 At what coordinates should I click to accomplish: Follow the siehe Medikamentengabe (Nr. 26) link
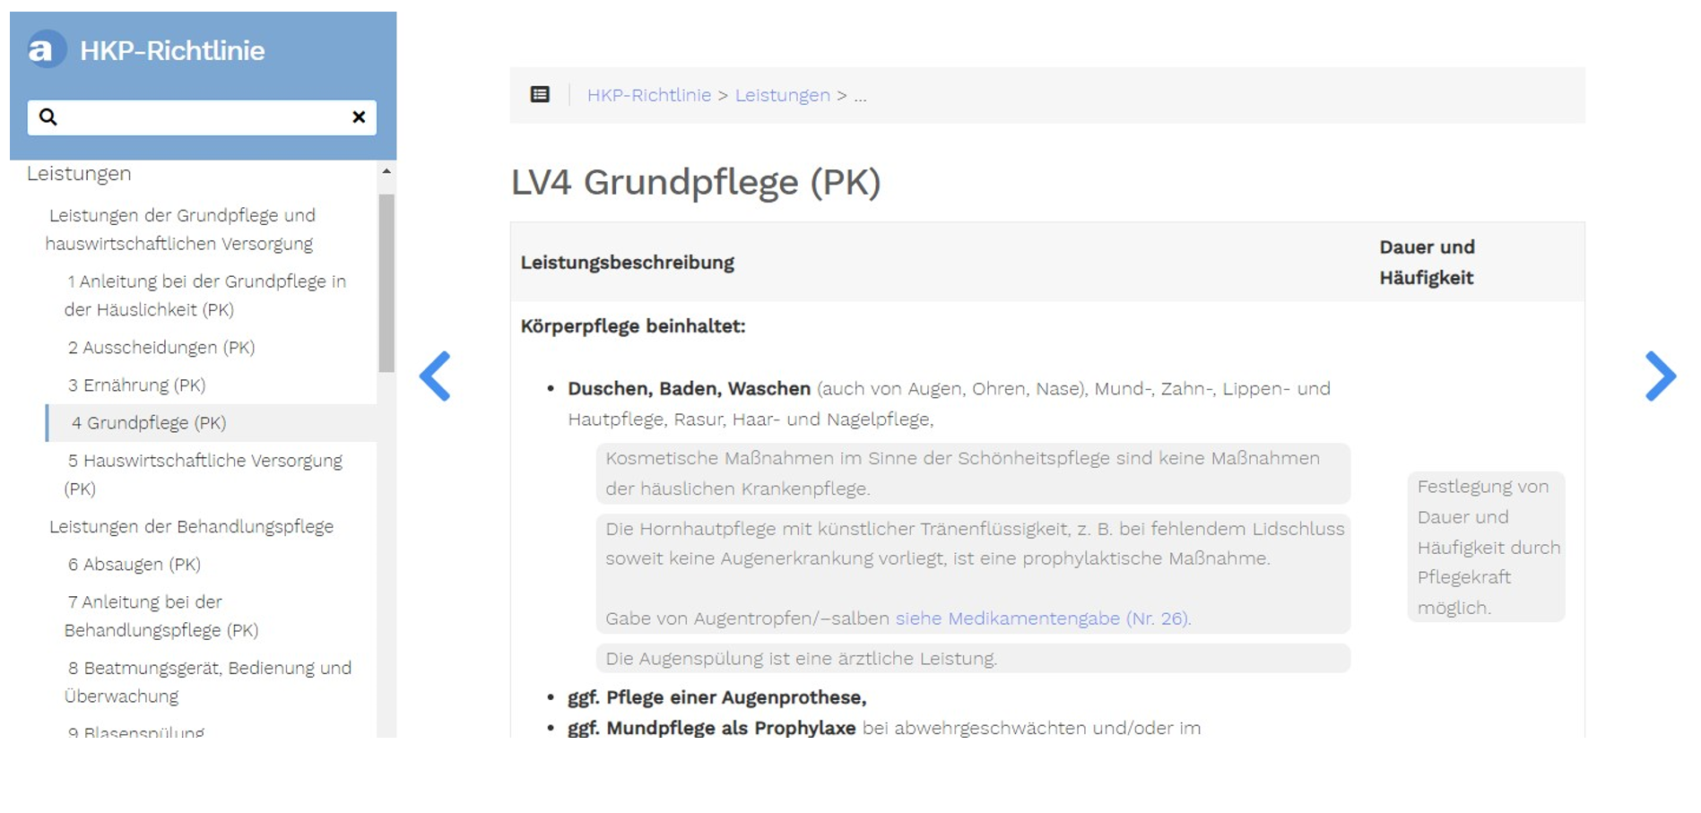(1042, 618)
